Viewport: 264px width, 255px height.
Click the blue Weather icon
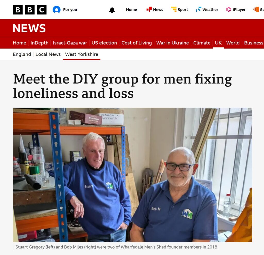199,9
